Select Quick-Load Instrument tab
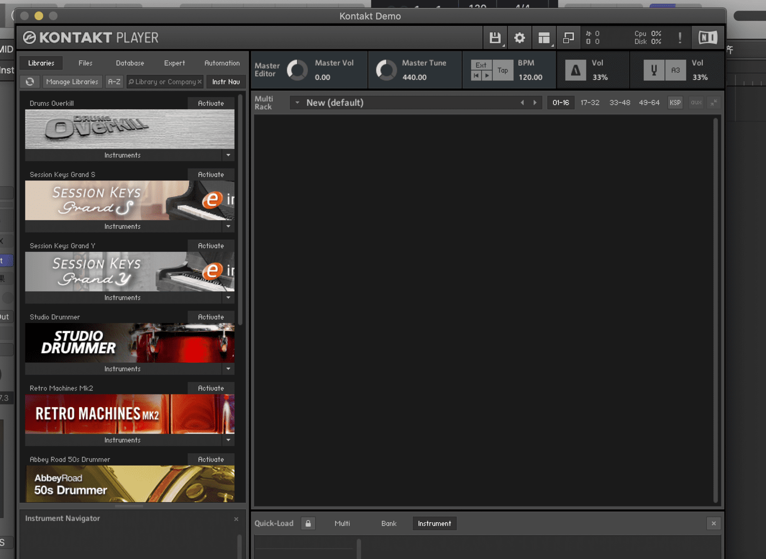Screen dimensions: 766x559 [434, 524]
